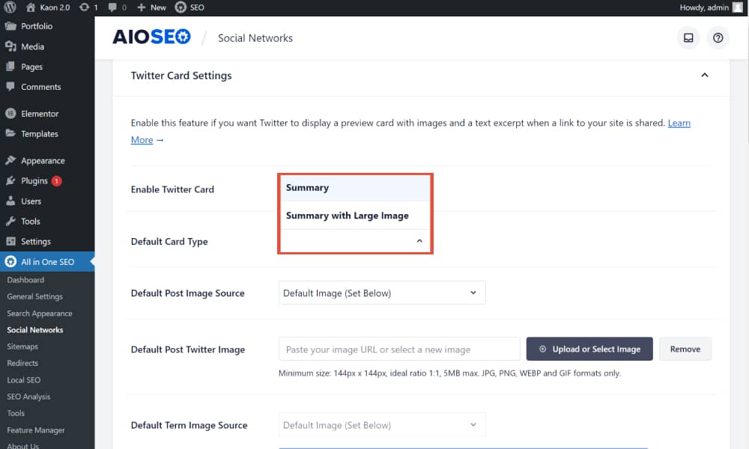Open the AIOSEO notifications inbox icon
Image resolution: width=749 pixels, height=449 pixels.
(688, 38)
